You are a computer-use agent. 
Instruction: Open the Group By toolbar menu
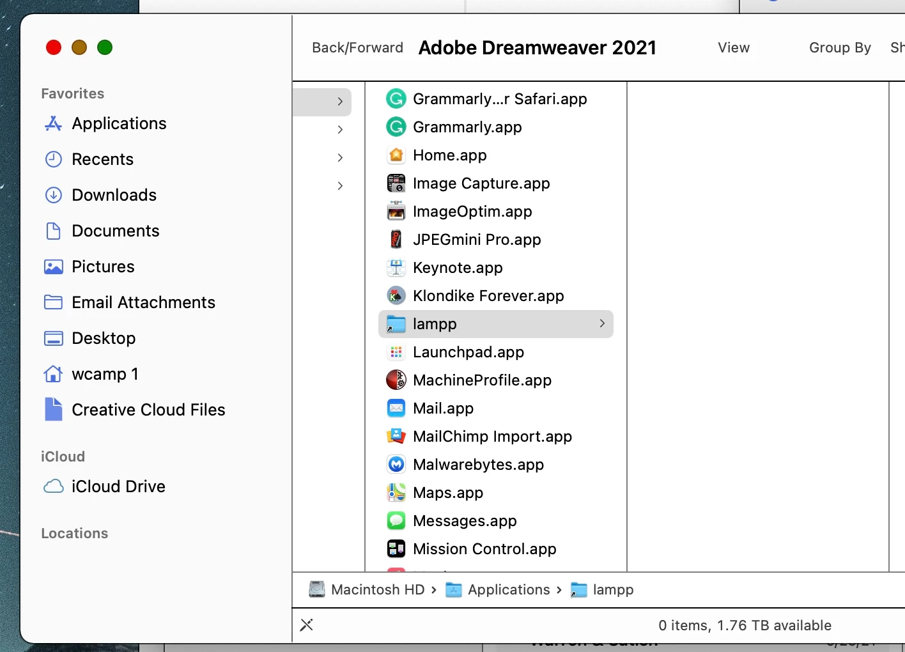pos(840,48)
